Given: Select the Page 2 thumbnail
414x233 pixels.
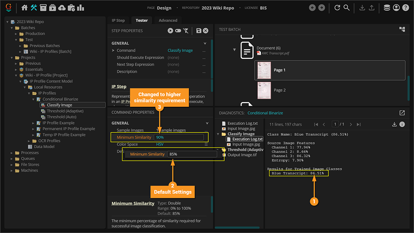Looking at the screenshot, I should (264, 90).
